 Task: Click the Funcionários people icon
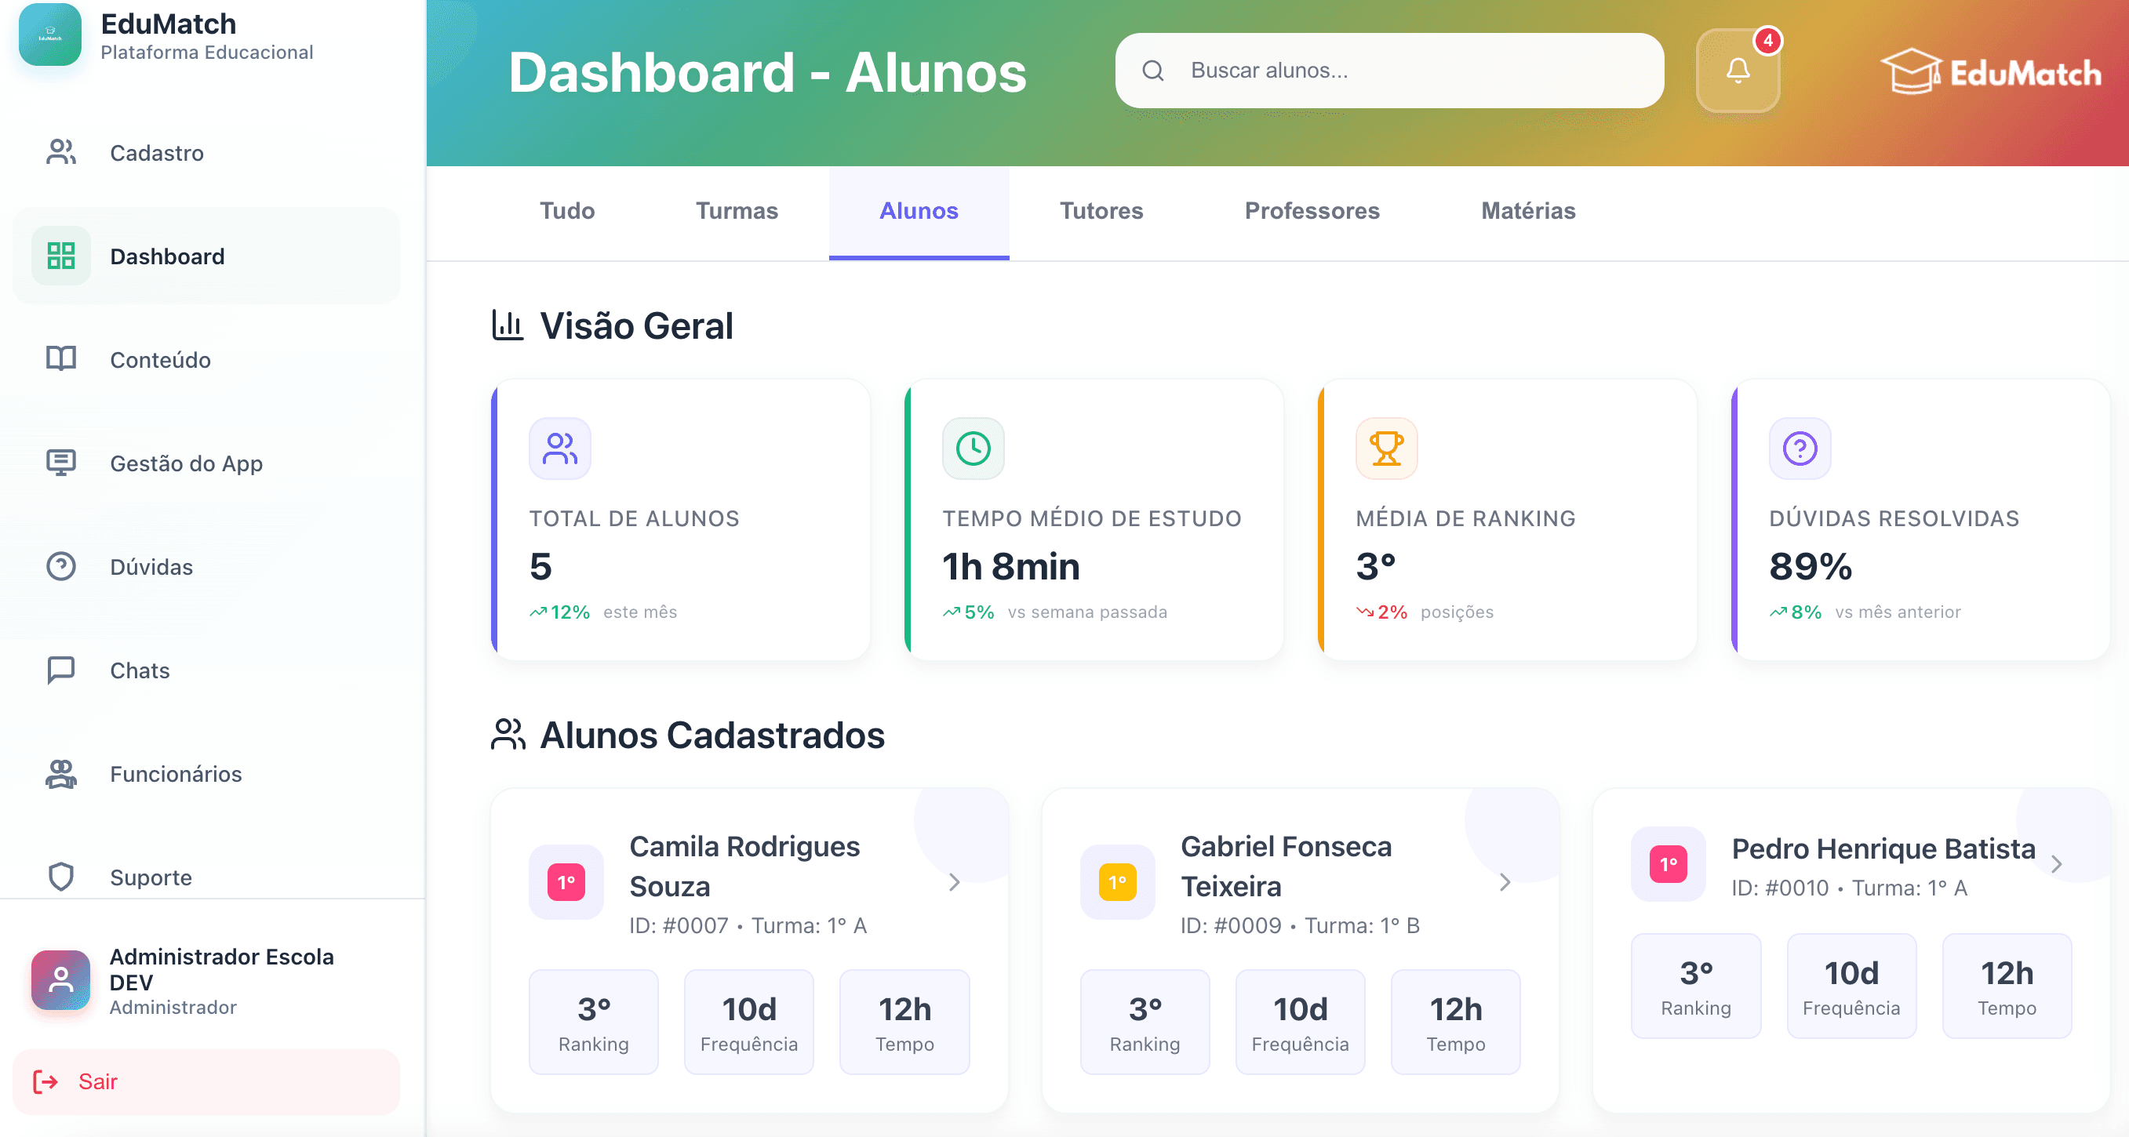click(x=60, y=773)
